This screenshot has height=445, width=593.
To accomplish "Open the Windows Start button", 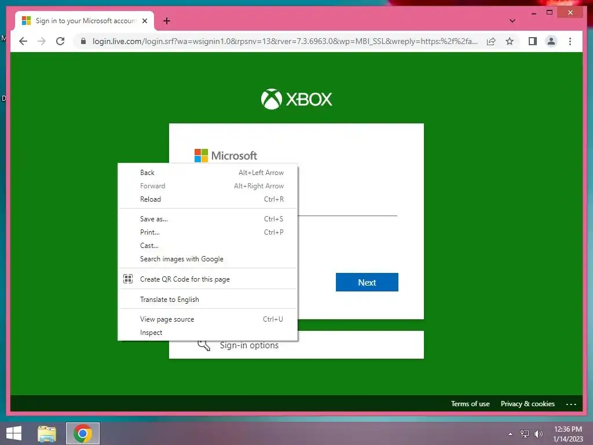I will pyautogui.click(x=14, y=433).
